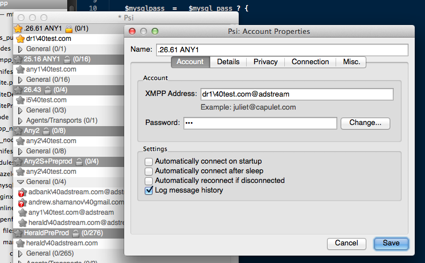Select HeraldPreProd (0/276) account row
The height and width of the screenshot is (263, 425).
tap(68, 233)
